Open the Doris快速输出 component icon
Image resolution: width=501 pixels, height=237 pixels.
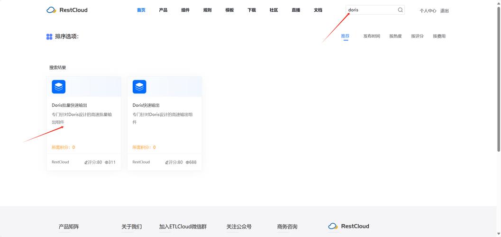pyautogui.click(x=139, y=87)
